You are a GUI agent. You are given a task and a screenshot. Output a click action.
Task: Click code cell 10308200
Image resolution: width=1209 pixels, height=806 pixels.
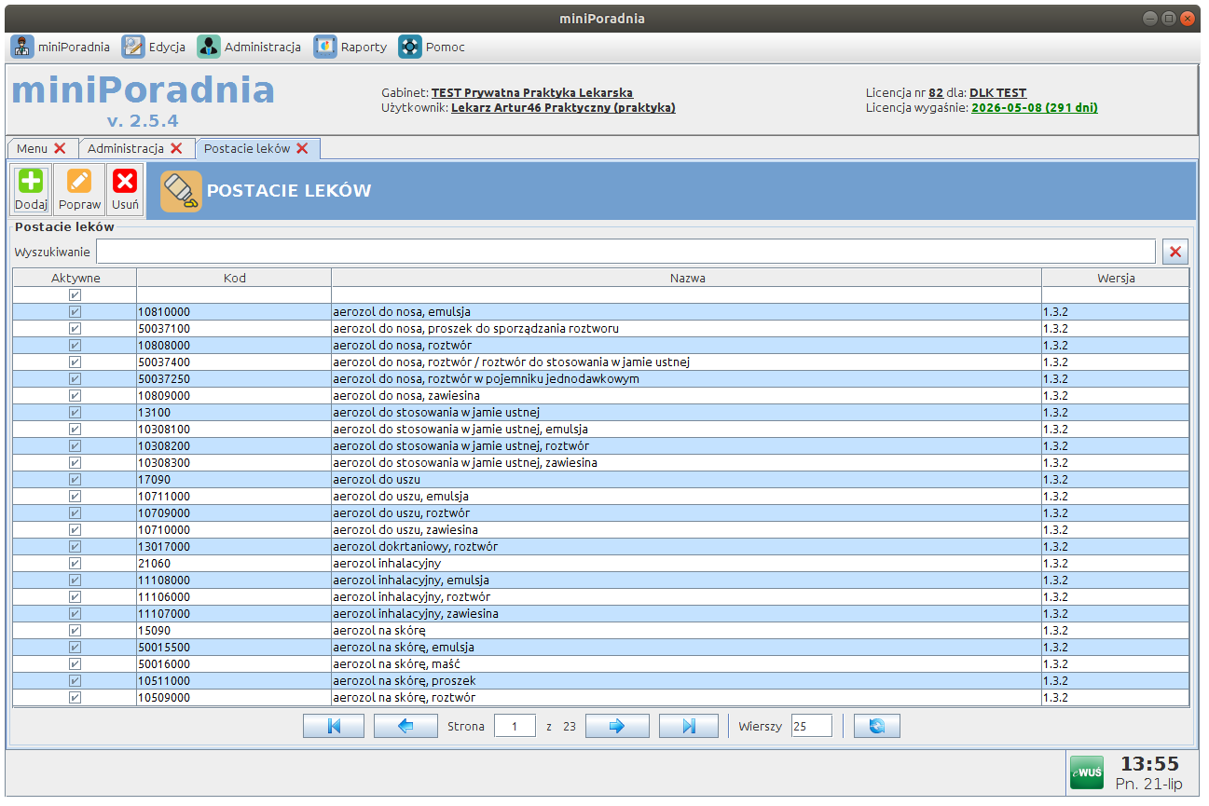coord(234,446)
